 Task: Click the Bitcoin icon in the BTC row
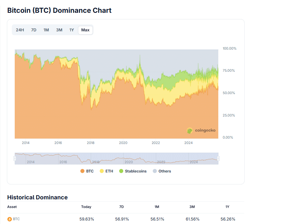(x=10, y=219)
